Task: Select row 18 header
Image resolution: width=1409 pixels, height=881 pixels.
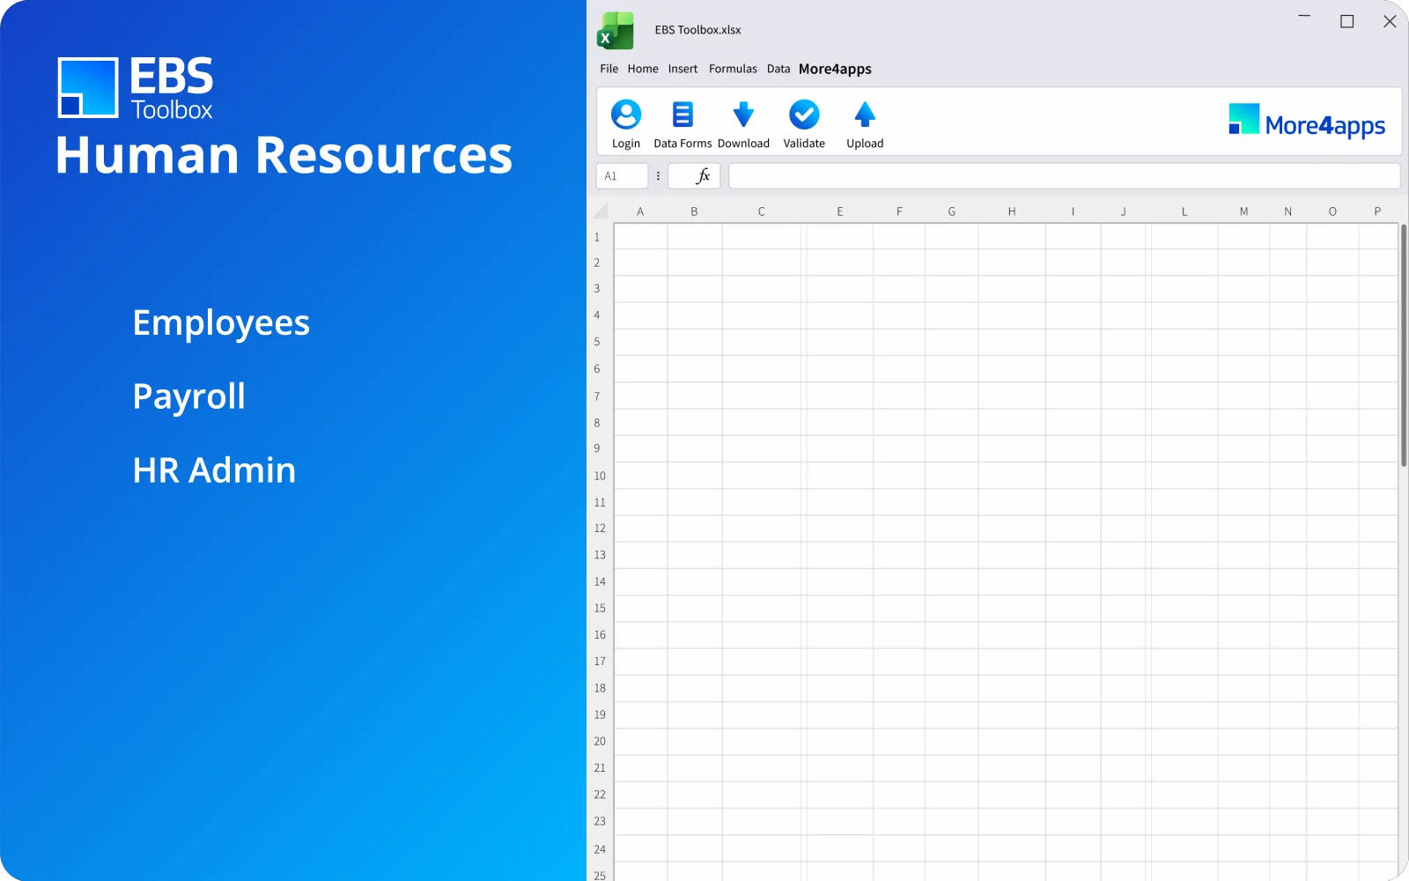Action: 600,688
